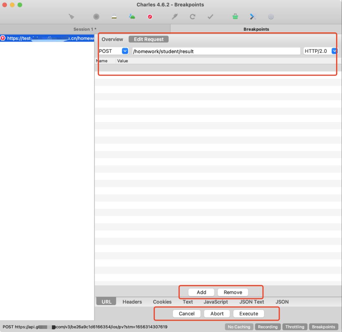
Task: Select the intercepted https://test request row
Action: click(47, 38)
